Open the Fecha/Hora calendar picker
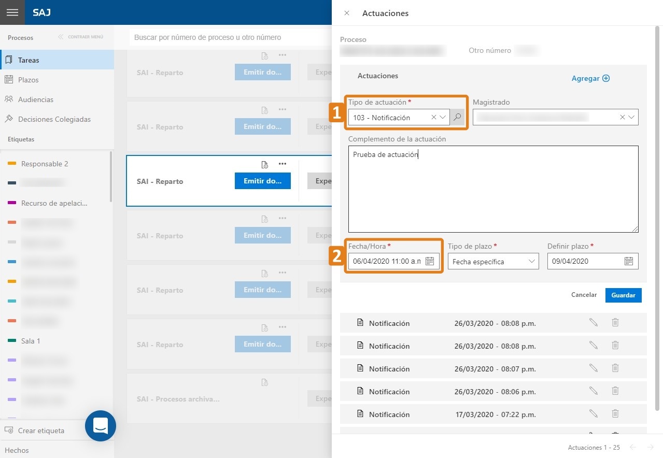 [430, 261]
